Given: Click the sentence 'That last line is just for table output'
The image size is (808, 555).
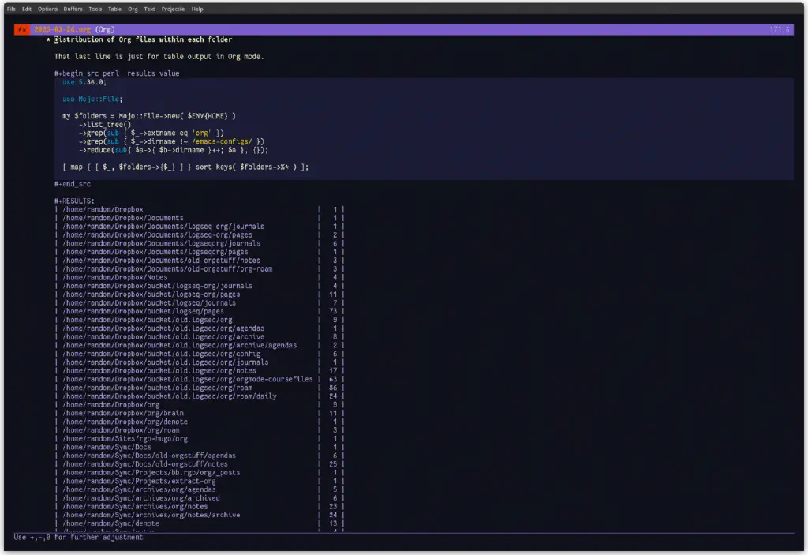Looking at the screenshot, I should tap(159, 56).
